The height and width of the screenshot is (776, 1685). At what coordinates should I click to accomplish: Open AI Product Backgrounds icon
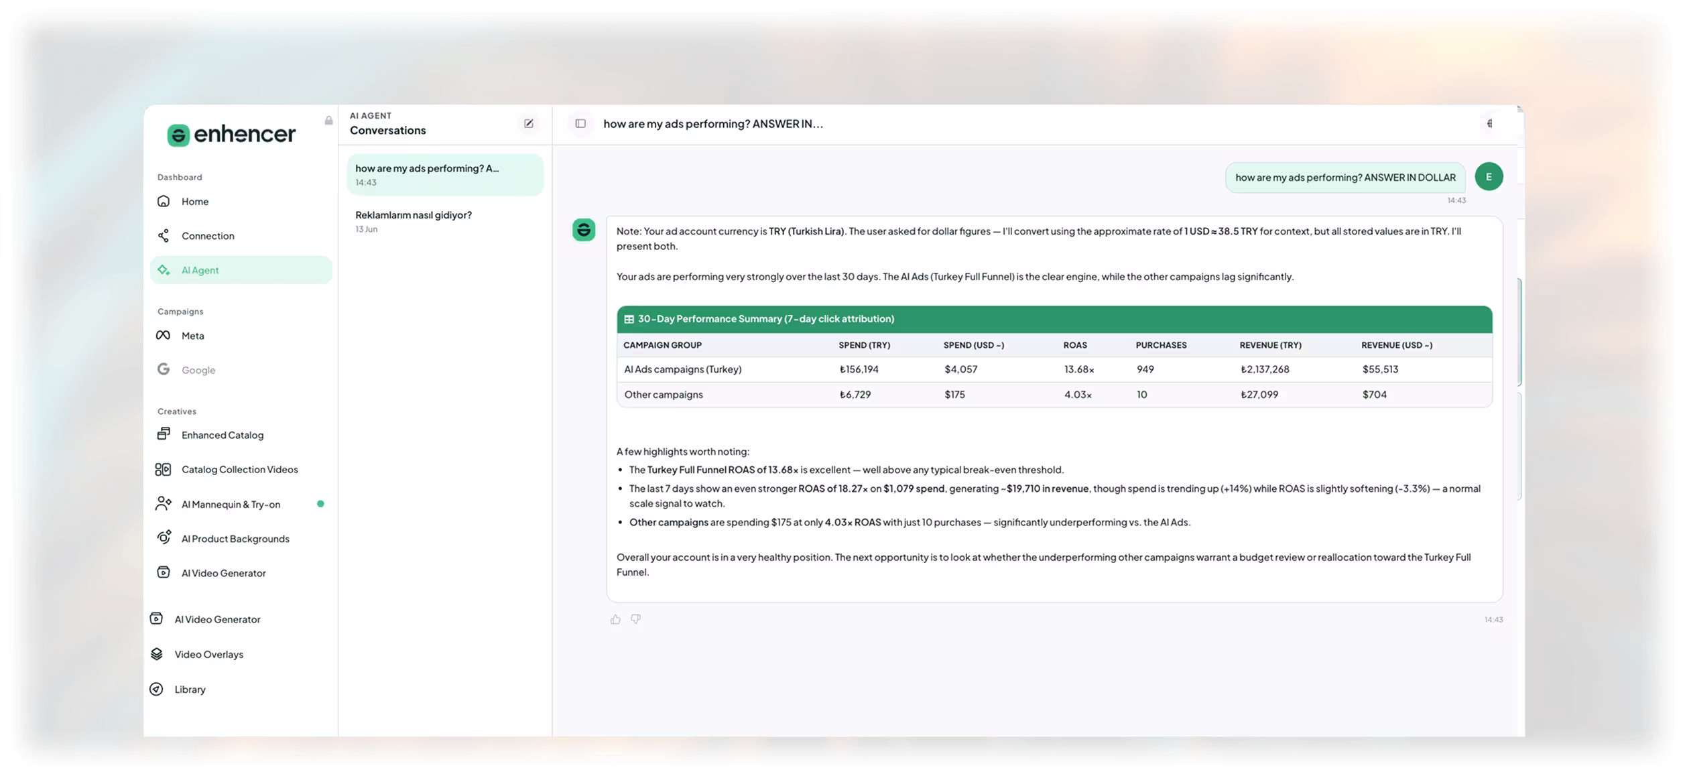163,538
